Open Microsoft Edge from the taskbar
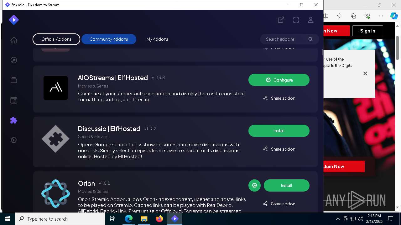Viewport: 401px width, 225px height. tap(129, 219)
